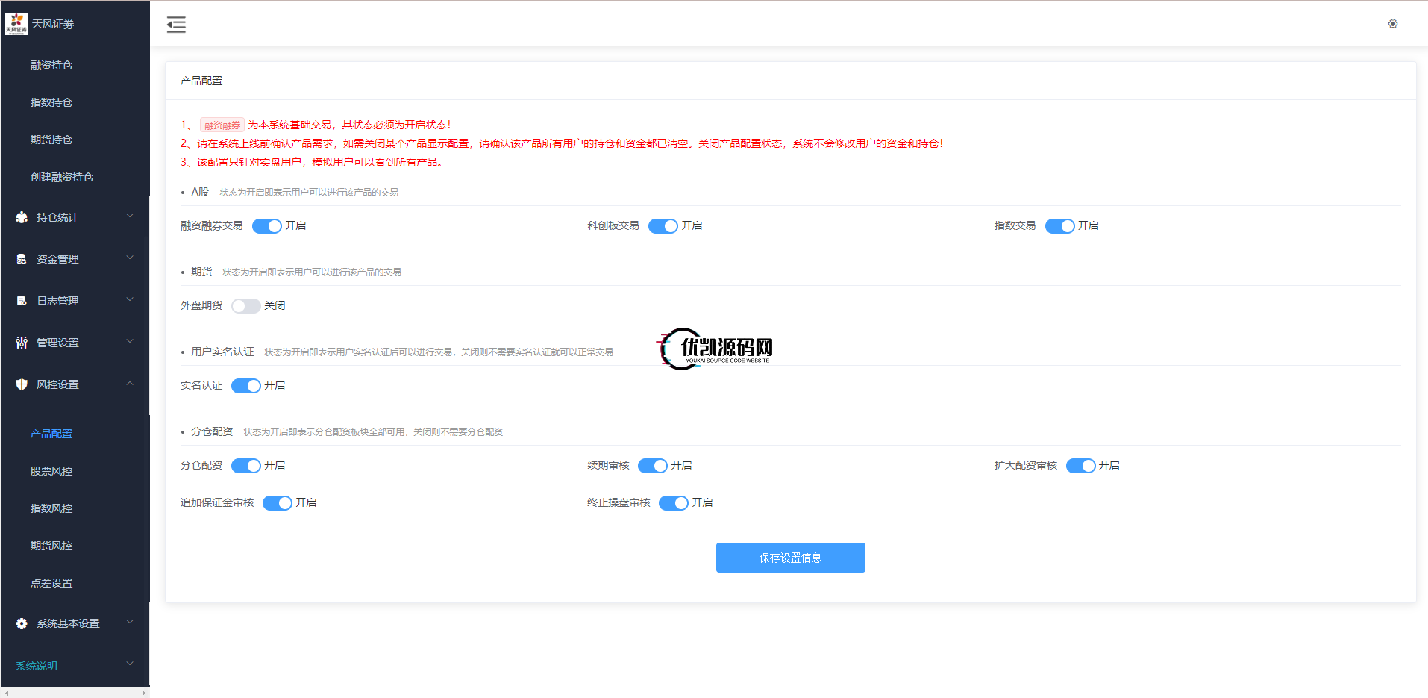
Task: Click the 管理设置 sliders icon
Action: 22,343
